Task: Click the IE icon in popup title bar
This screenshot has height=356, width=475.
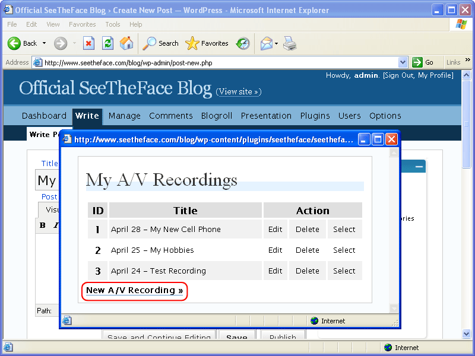Action: 67,139
